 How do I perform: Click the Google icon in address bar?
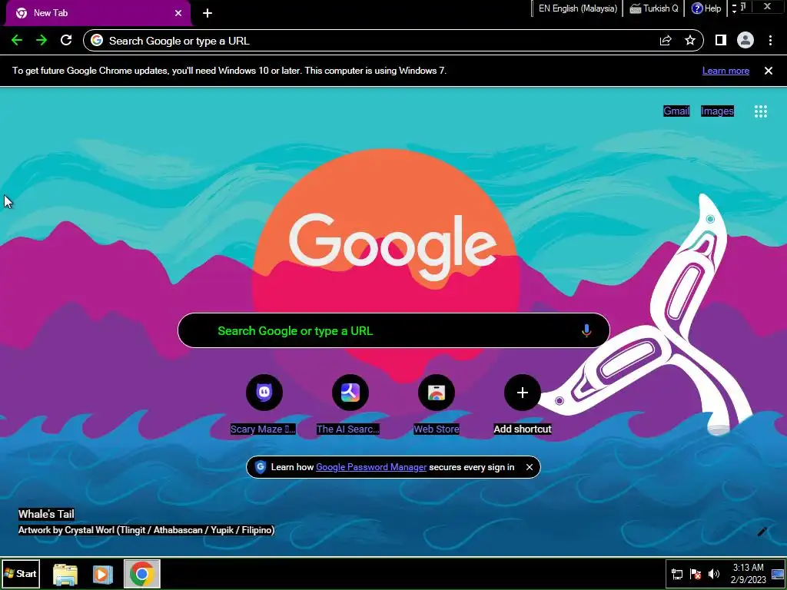pyautogui.click(x=97, y=41)
